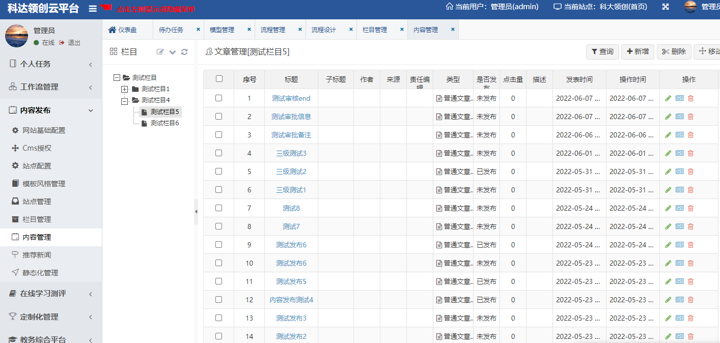Viewport: 720px width, 343px height.
Task: Select 测试栏目6 in the tree
Action: point(164,123)
